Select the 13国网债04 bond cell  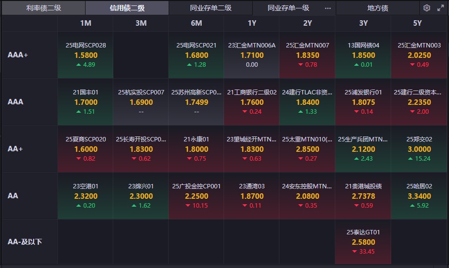(363, 55)
